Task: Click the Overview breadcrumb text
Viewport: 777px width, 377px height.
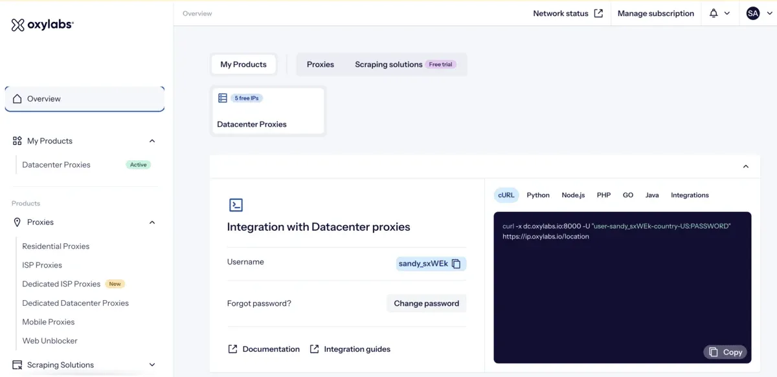Action: click(x=197, y=14)
